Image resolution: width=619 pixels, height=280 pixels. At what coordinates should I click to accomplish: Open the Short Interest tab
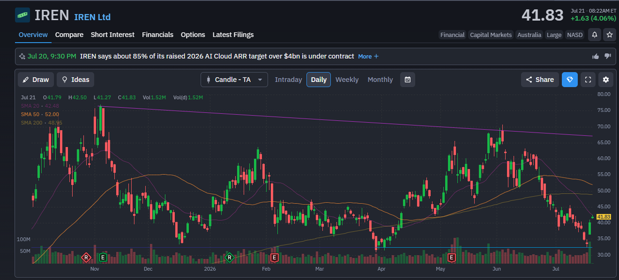[112, 35]
